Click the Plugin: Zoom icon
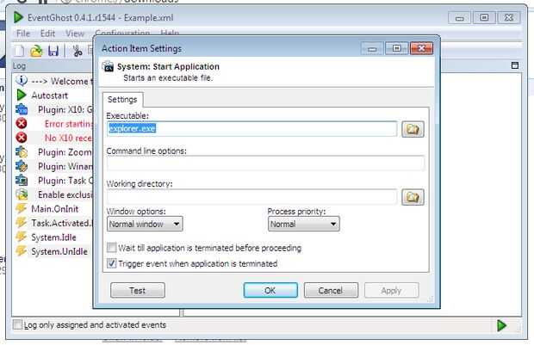Screen dimensions: 534x345 (22, 152)
